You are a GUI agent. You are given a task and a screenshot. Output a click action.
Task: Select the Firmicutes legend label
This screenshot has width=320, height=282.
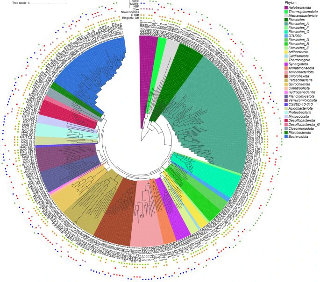point(297,20)
